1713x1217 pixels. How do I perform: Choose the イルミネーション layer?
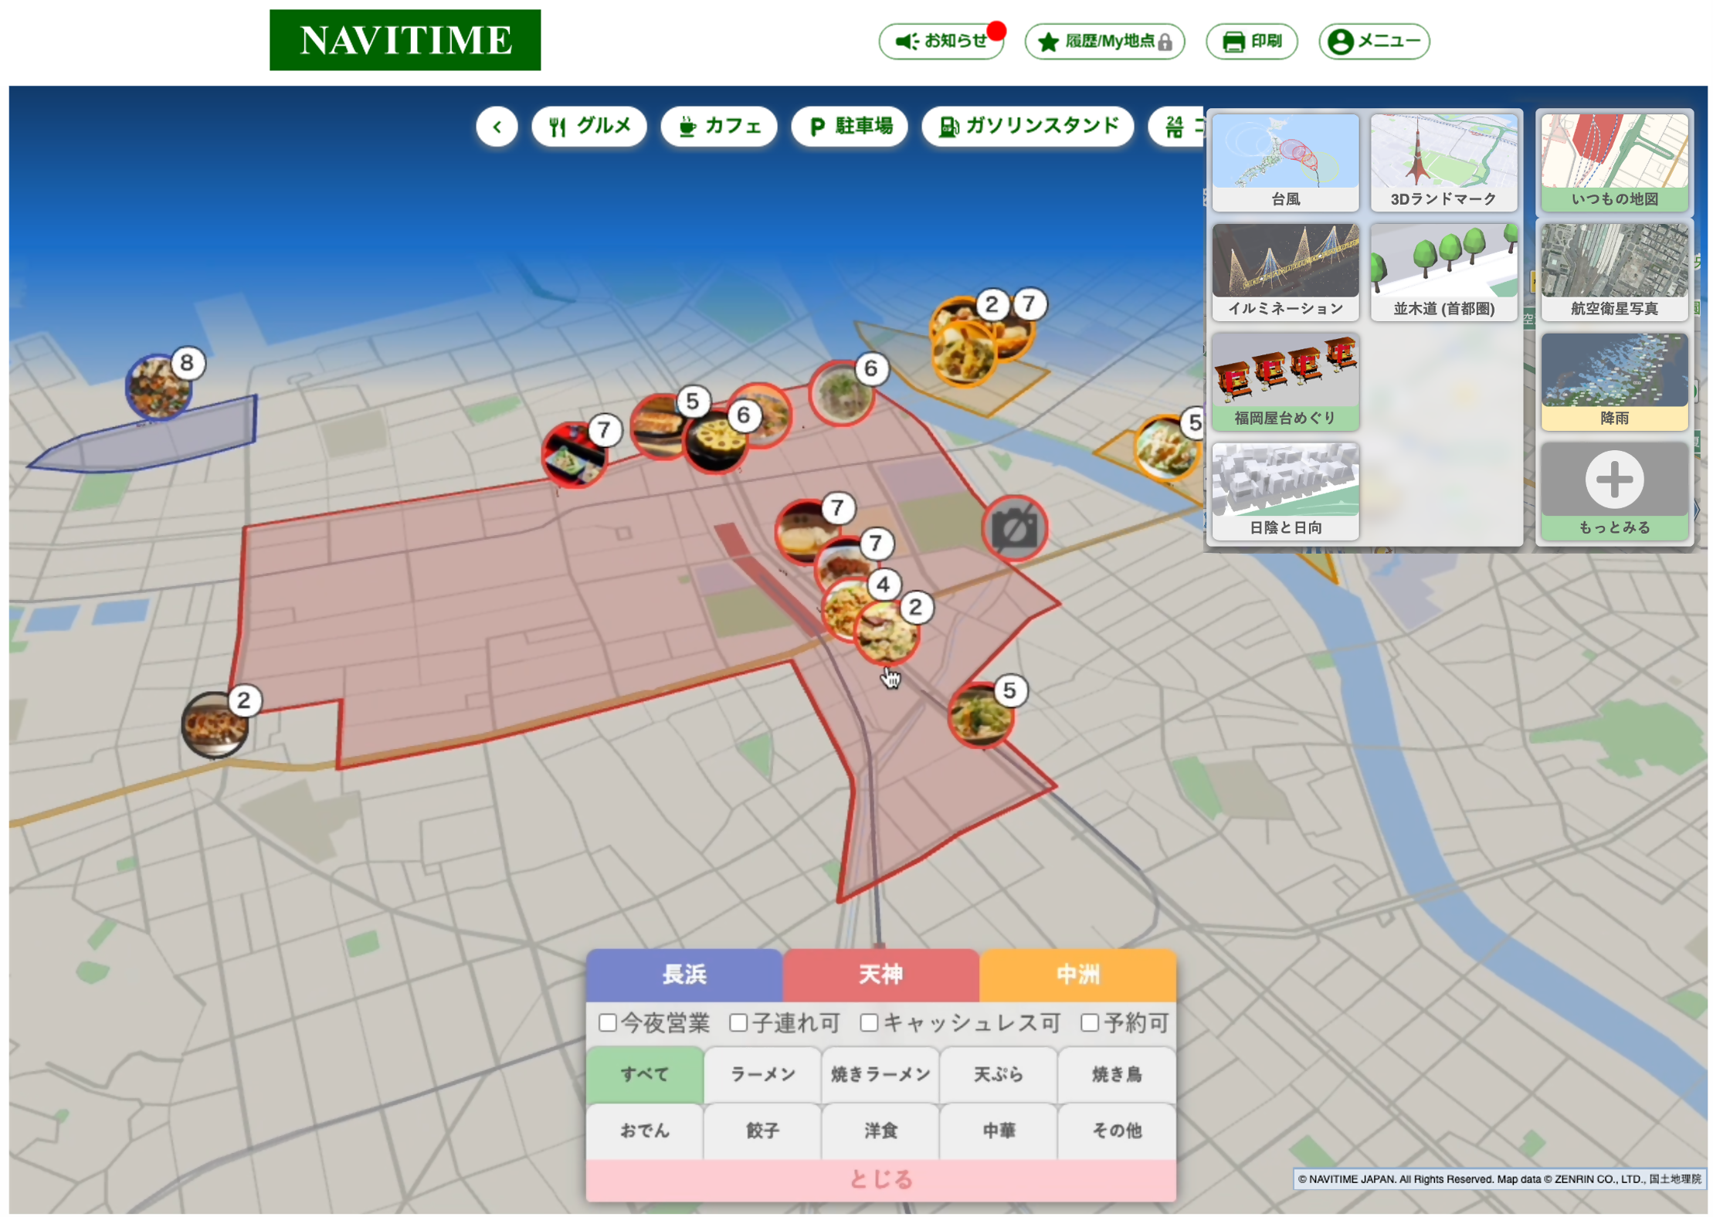[1285, 272]
